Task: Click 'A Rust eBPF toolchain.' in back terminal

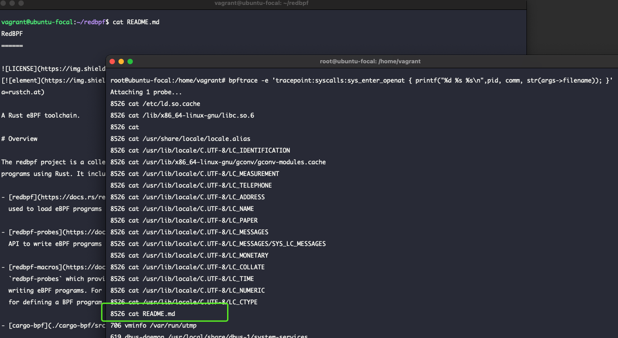Action: tap(40, 115)
